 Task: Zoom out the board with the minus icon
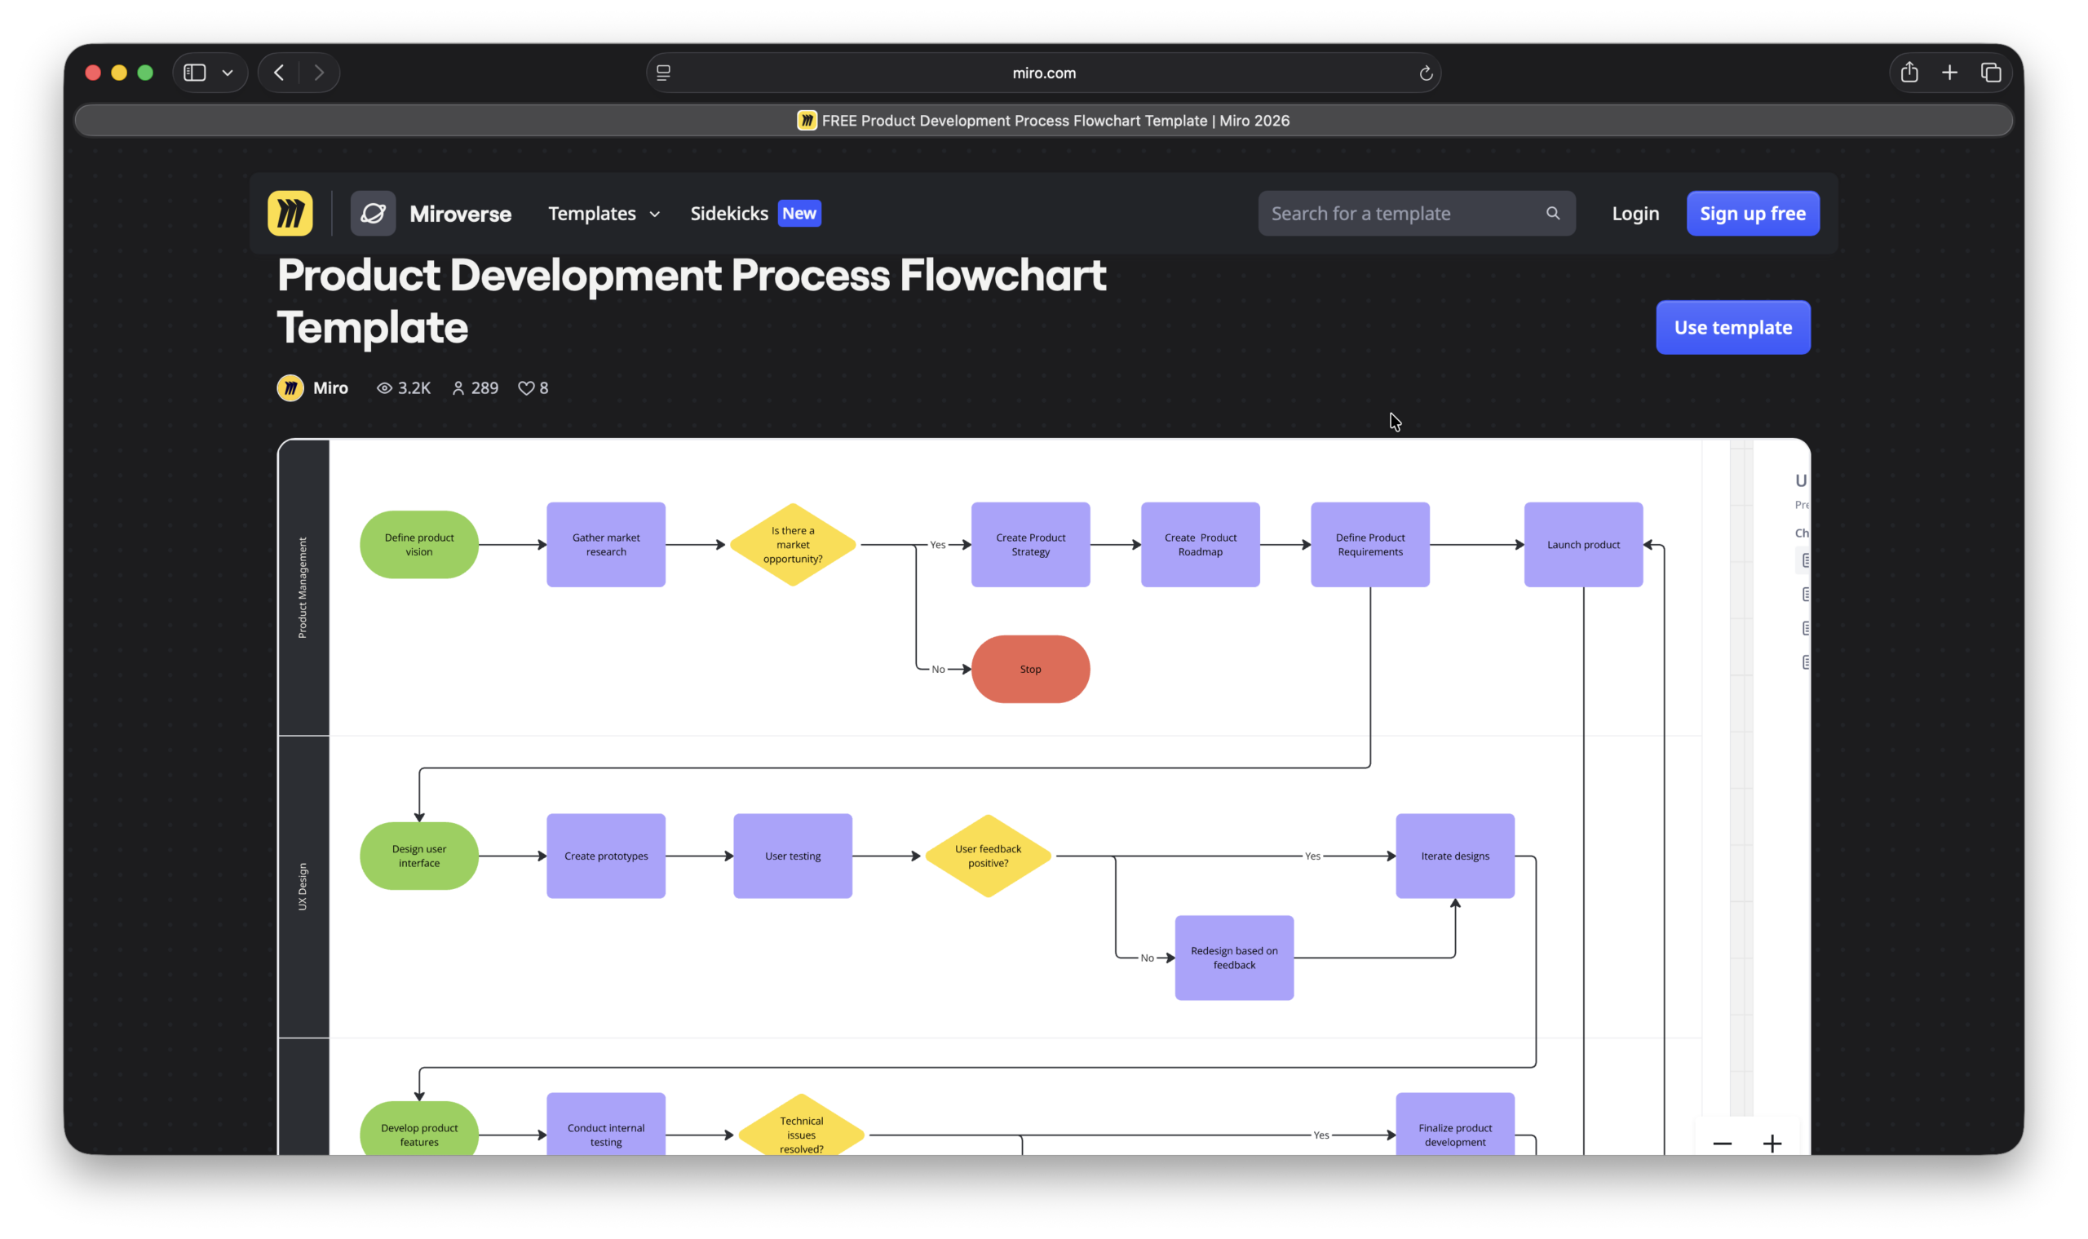tap(1722, 1143)
